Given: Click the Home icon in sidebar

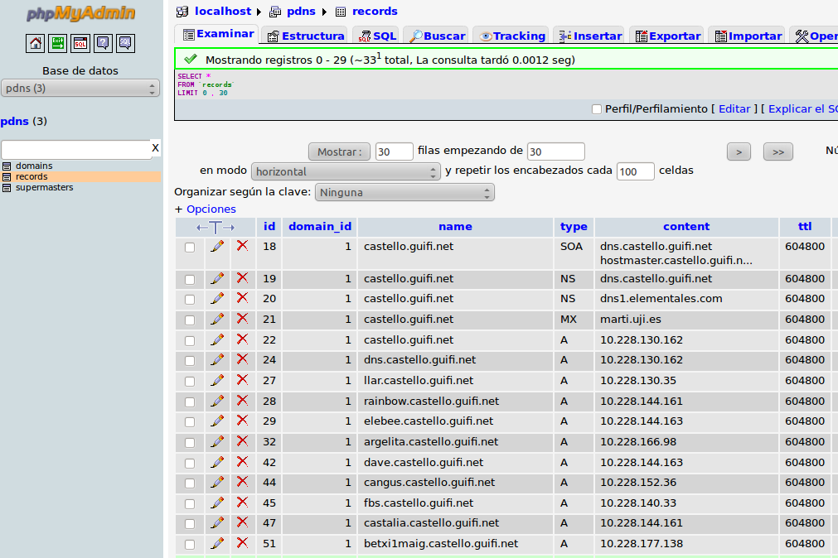Looking at the screenshot, I should tap(36, 43).
